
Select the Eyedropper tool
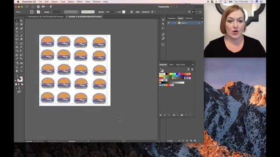[17, 59]
